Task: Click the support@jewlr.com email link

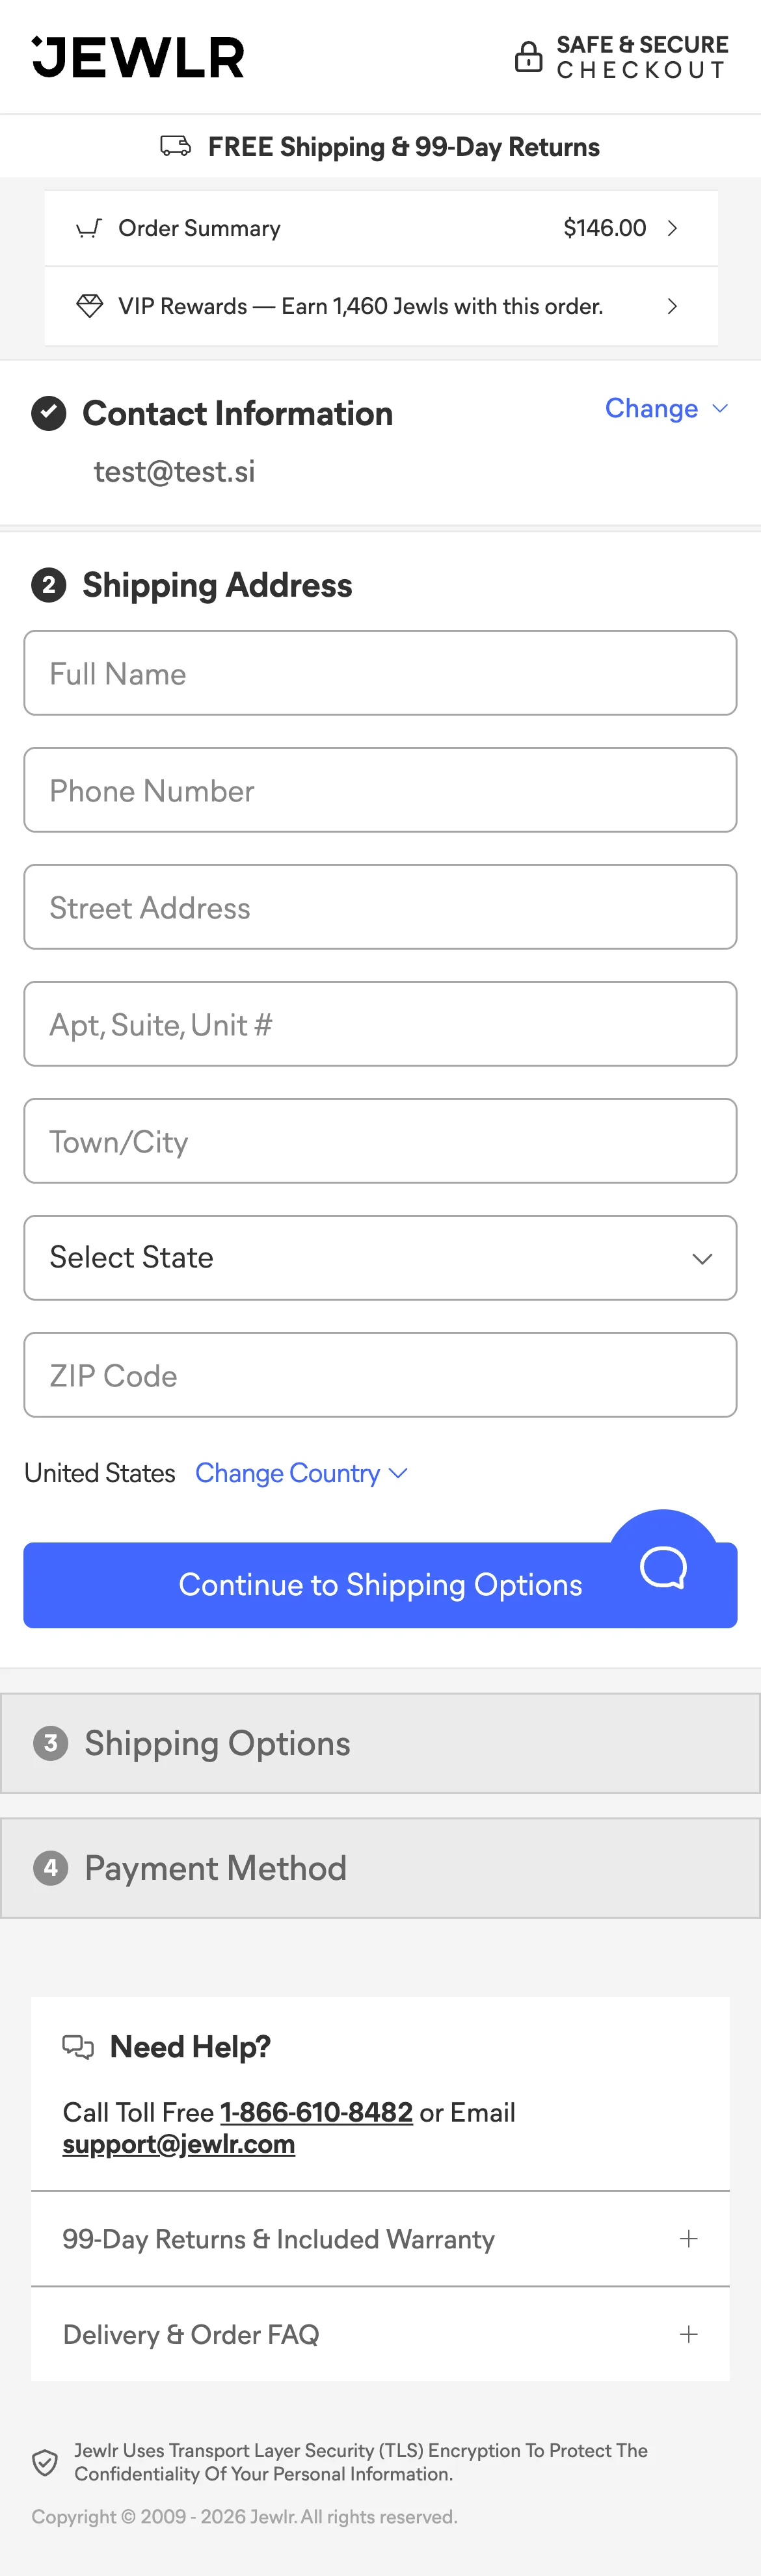Action: click(179, 2144)
